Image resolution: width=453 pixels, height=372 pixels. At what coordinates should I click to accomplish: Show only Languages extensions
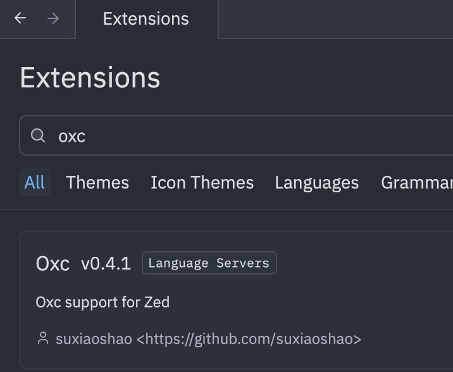[x=316, y=182]
